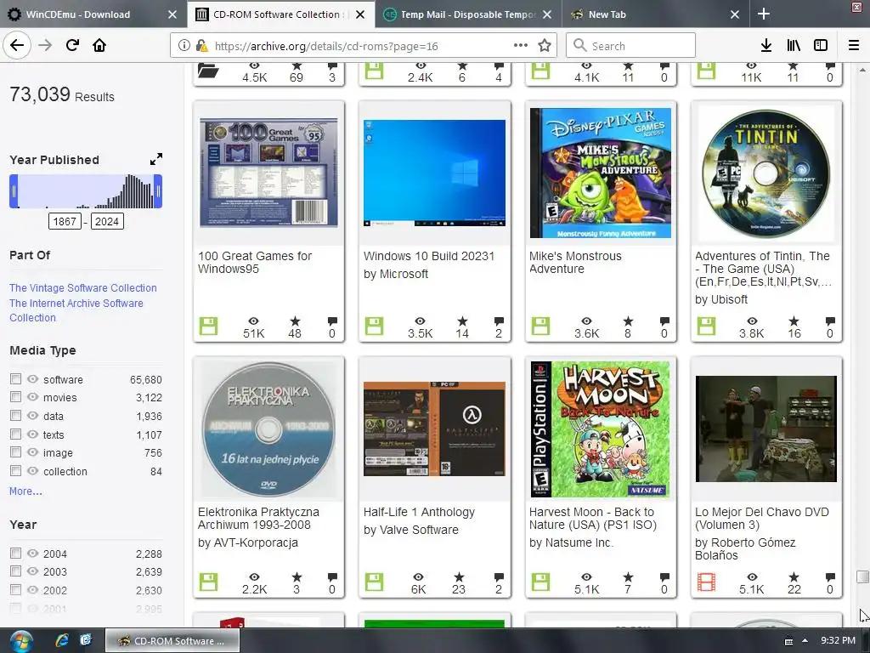Toggle eye icon next to movies

33,397
